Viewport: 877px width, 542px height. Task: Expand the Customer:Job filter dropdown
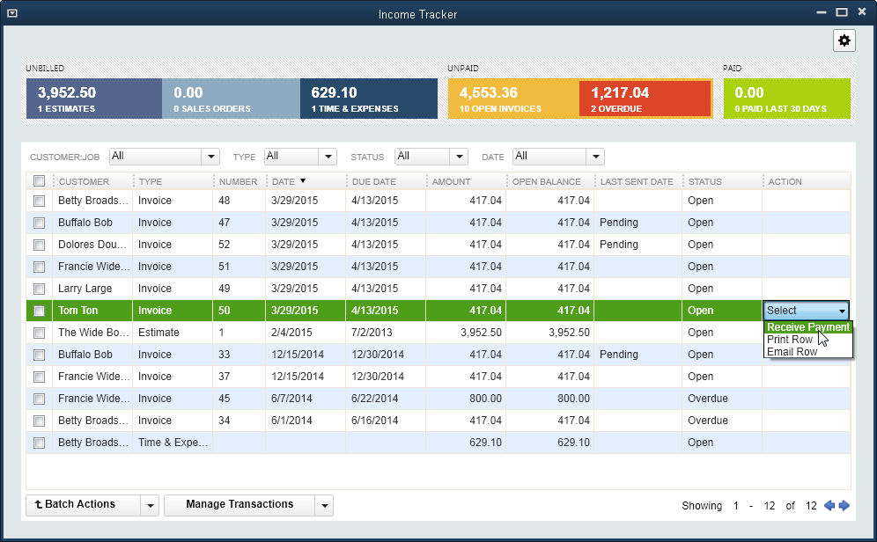point(210,157)
